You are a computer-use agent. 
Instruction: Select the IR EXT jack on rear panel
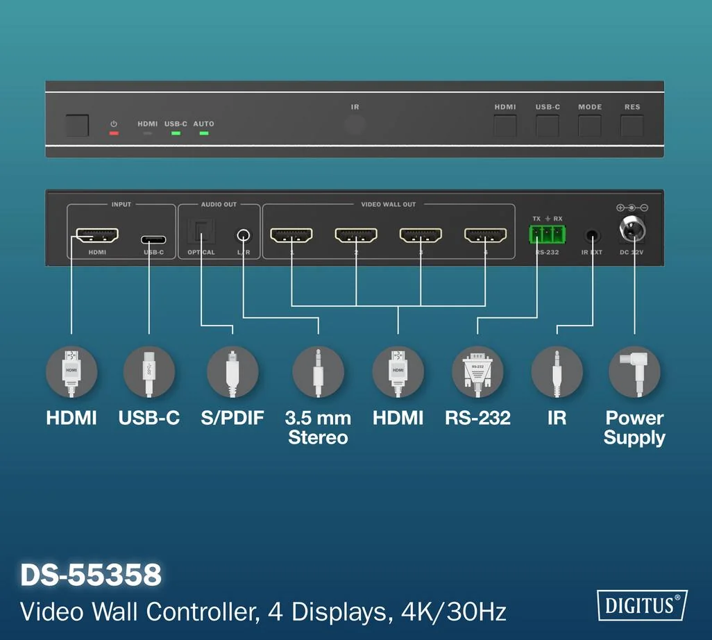click(x=592, y=235)
